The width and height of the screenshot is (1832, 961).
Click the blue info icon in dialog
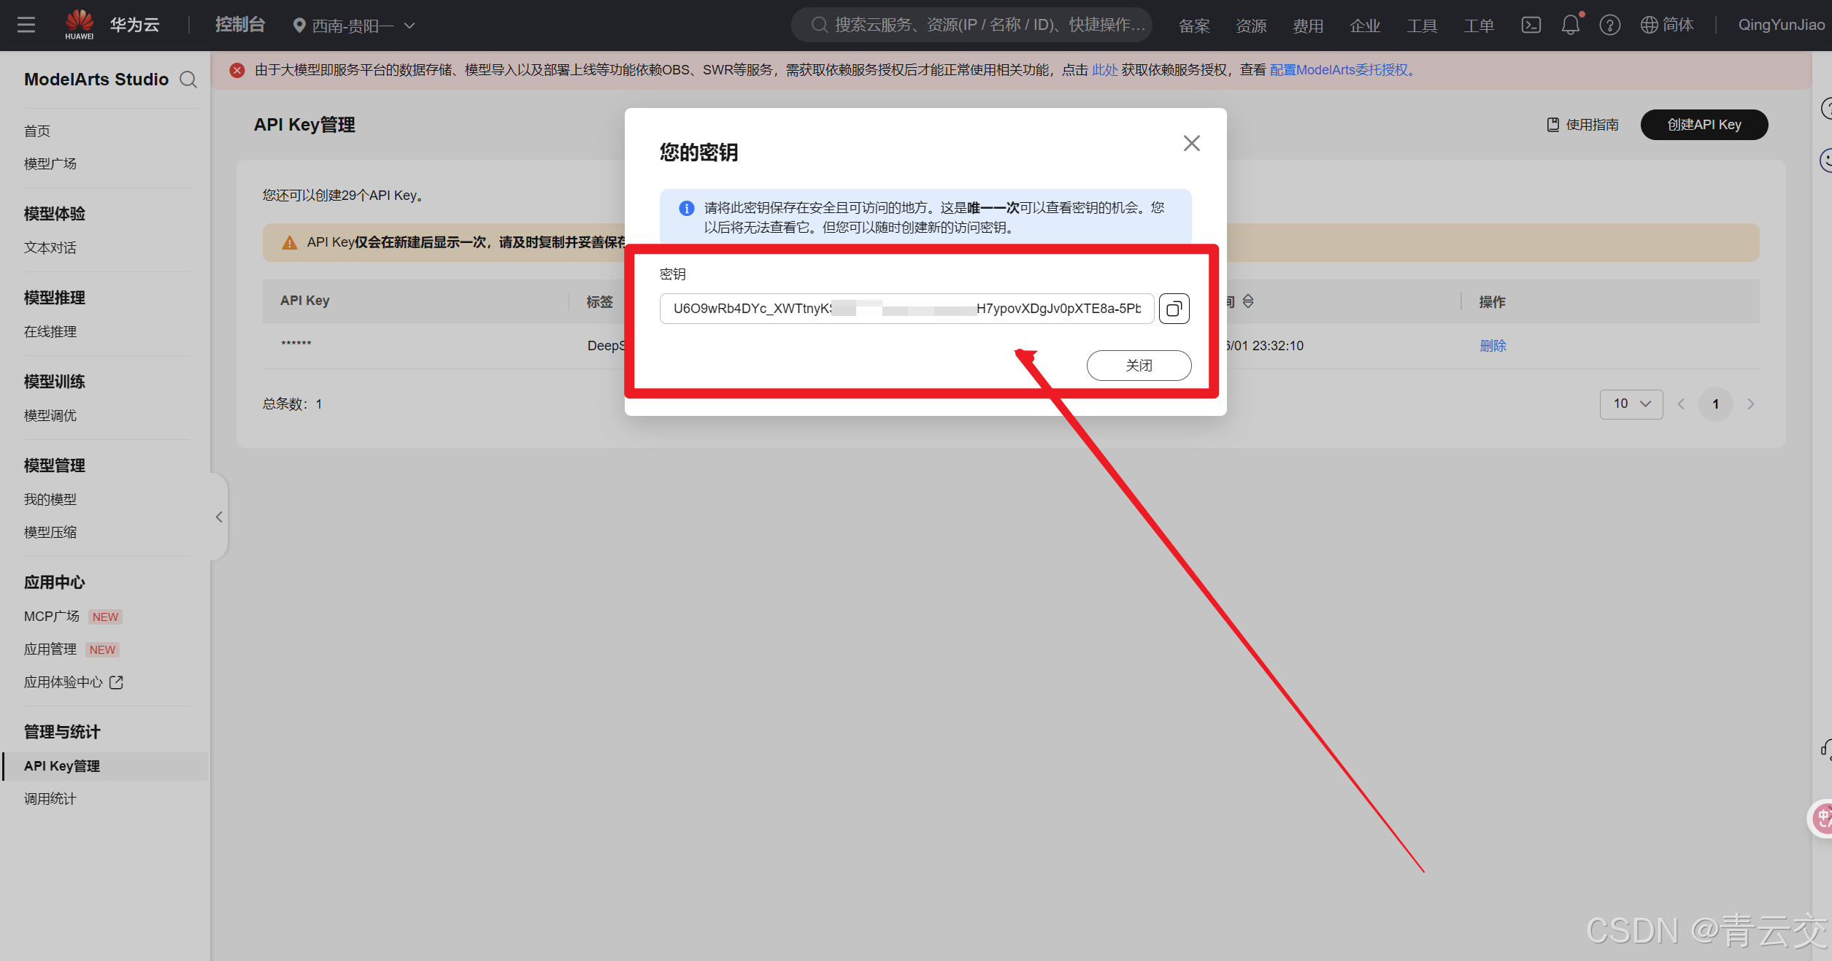687,208
